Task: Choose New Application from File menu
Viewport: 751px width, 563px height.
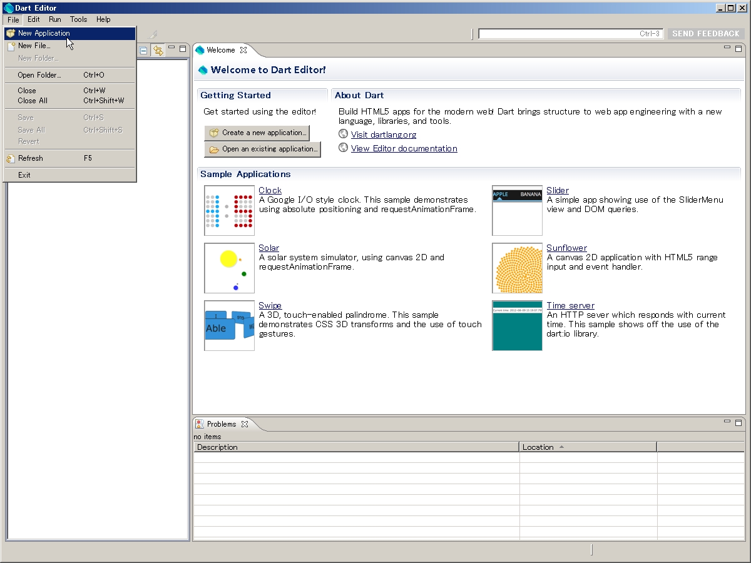Action: point(70,33)
